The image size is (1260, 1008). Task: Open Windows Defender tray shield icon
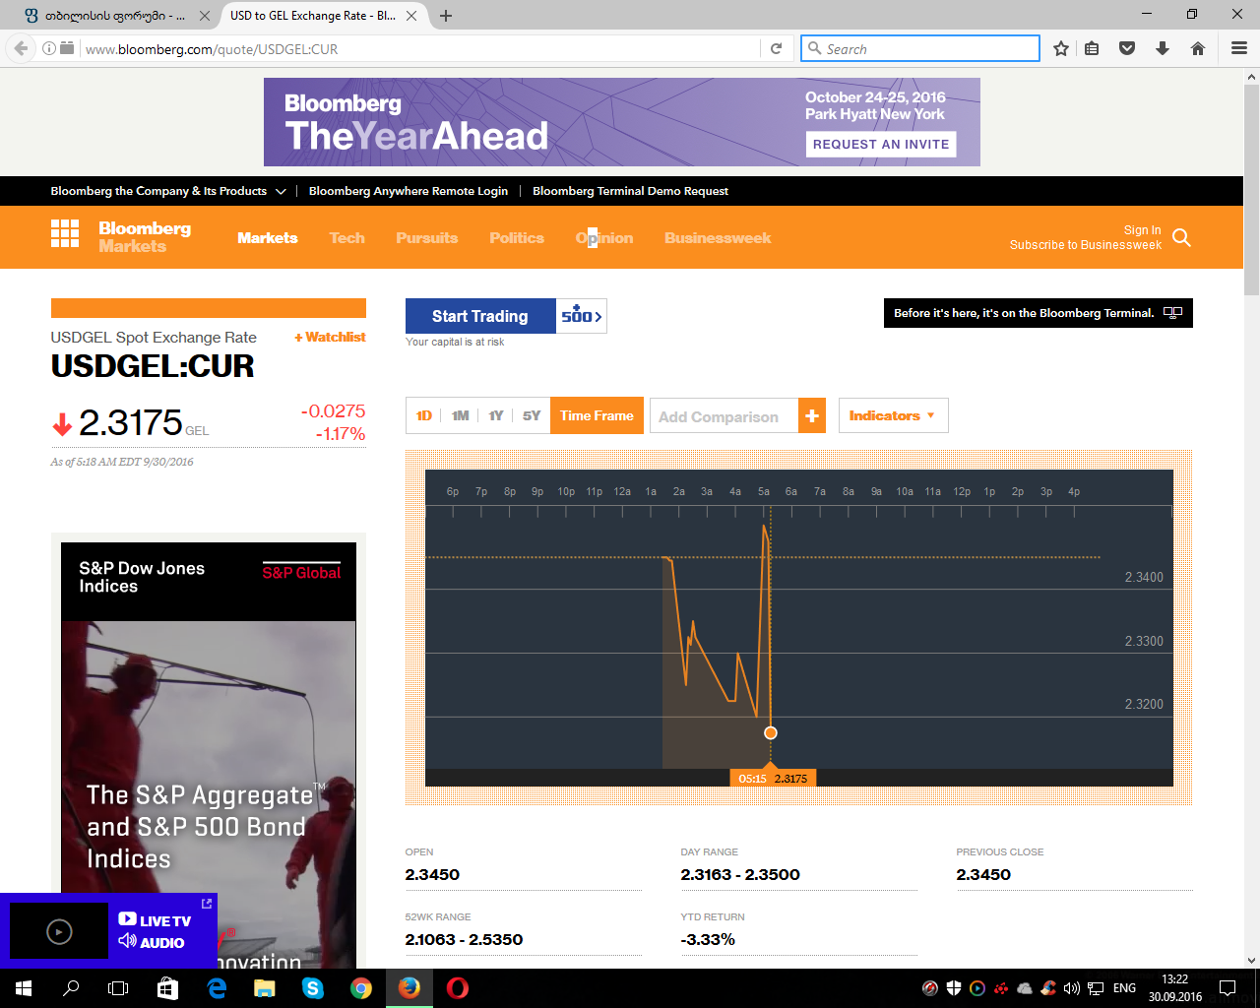point(954,988)
